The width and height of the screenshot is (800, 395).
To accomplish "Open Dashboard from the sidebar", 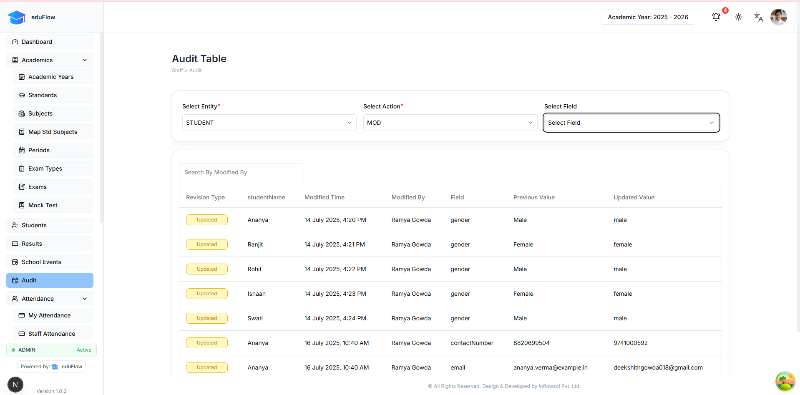I will point(50,42).
